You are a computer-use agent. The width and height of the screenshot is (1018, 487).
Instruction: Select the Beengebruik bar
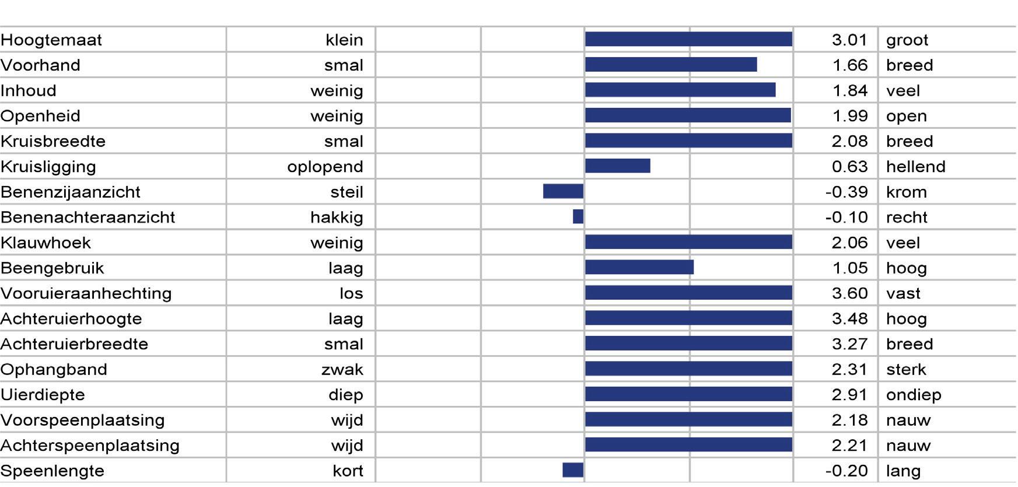[x=639, y=267]
